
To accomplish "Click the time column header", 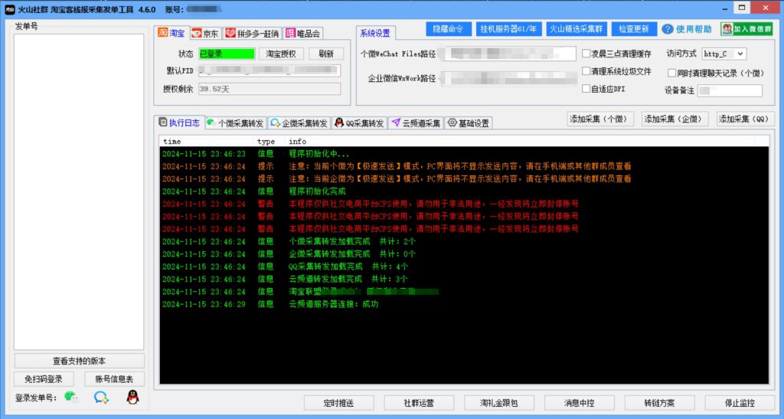I will click(206, 142).
